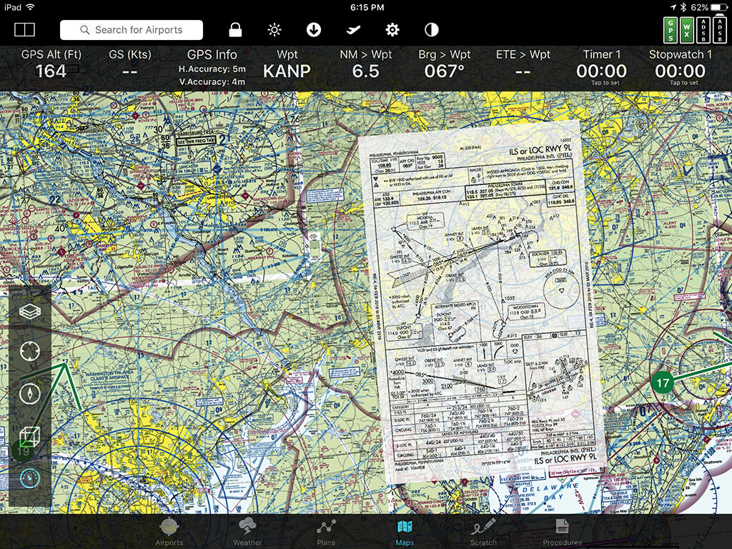Open the GPS status indicator
The width and height of the screenshot is (732, 549).
pyautogui.click(x=670, y=29)
